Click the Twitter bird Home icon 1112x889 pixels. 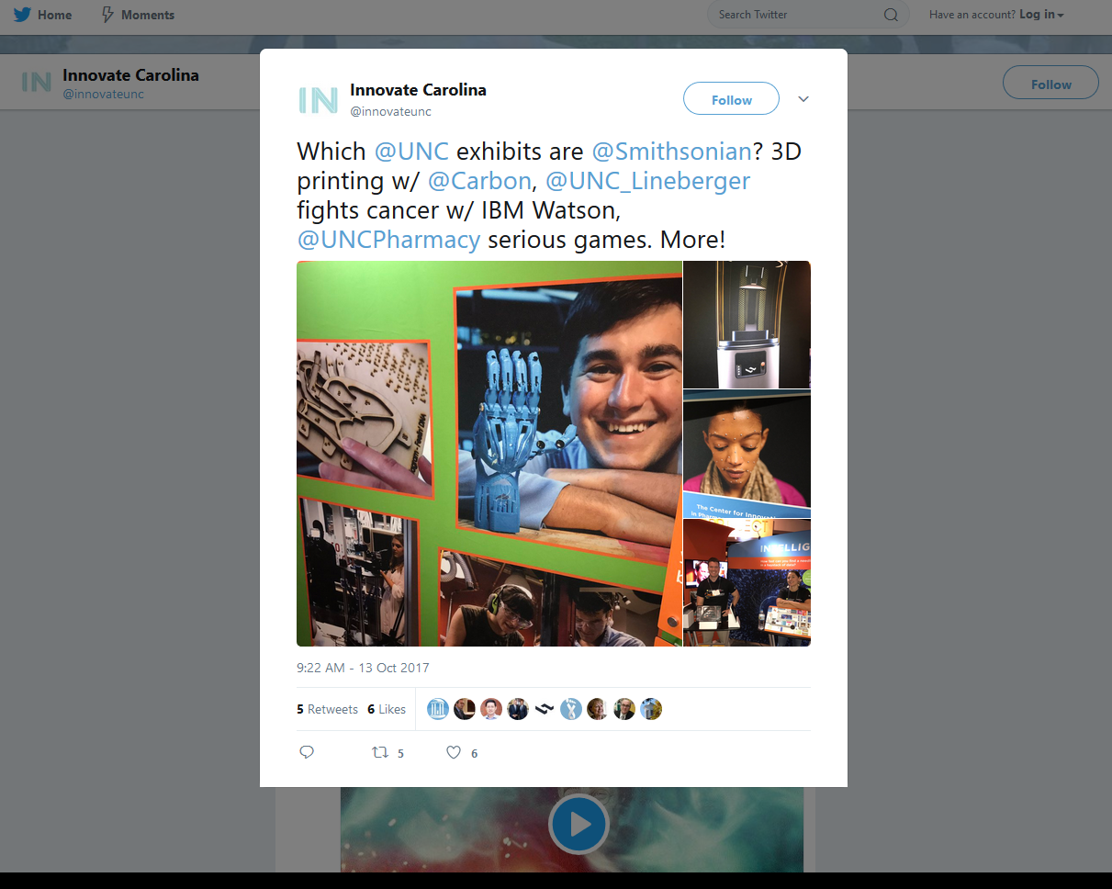click(22, 15)
